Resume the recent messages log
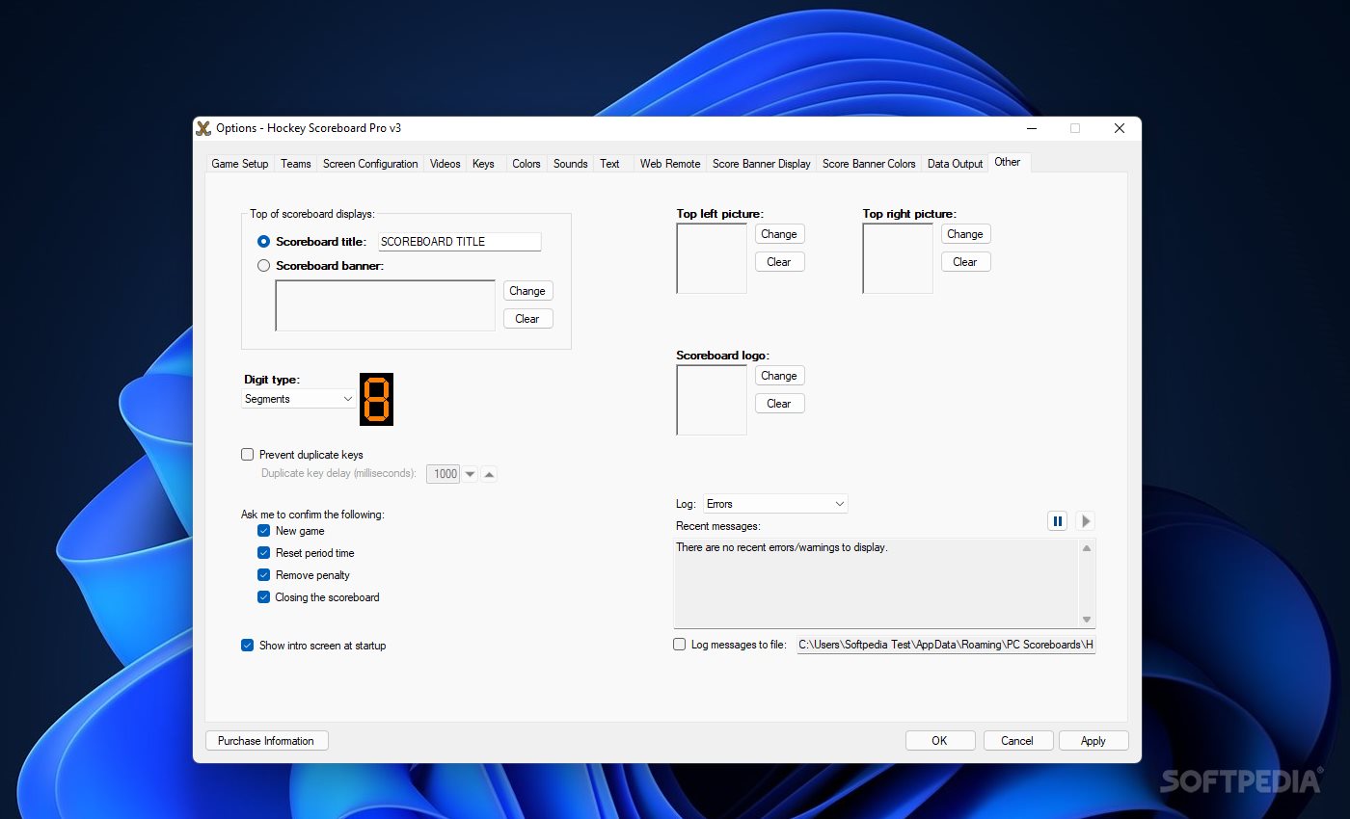This screenshot has width=1350, height=819. 1086,521
